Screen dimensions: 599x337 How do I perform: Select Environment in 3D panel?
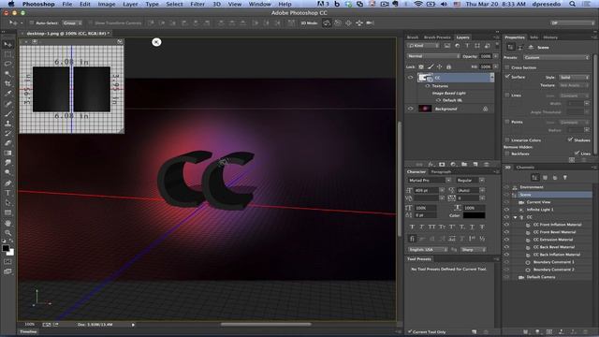click(x=532, y=187)
